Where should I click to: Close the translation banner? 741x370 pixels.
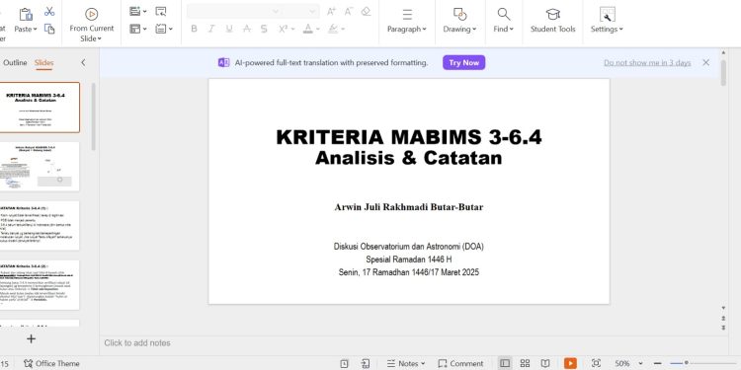pos(706,63)
